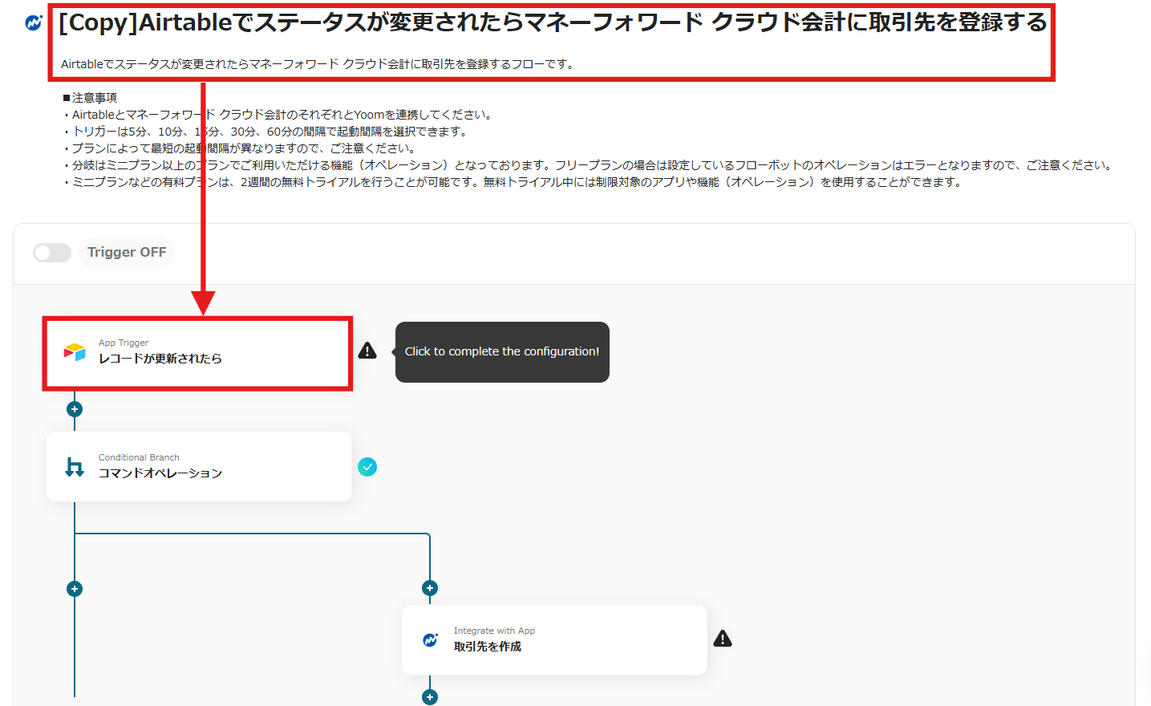The height and width of the screenshot is (706, 1151).
Task: Add a step directly above the 取引先を作成 card
Action: 430,588
